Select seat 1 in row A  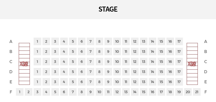pos(37,41)
